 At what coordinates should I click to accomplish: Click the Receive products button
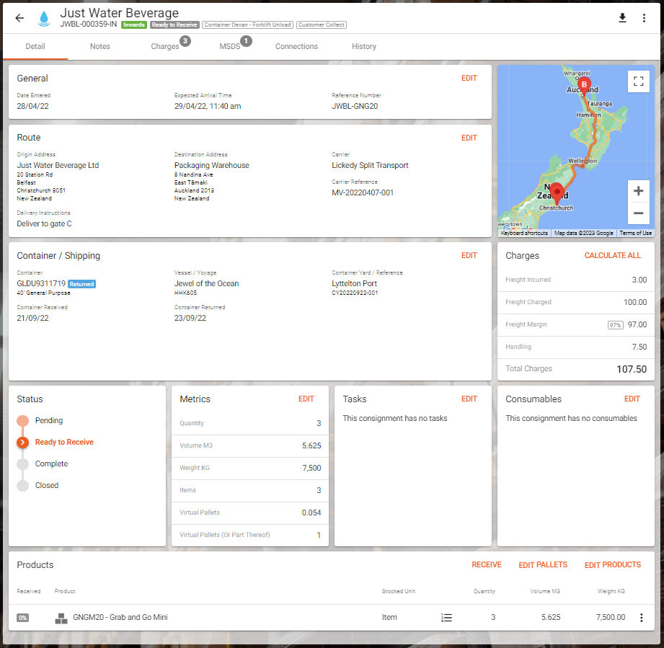pos(487,565)
